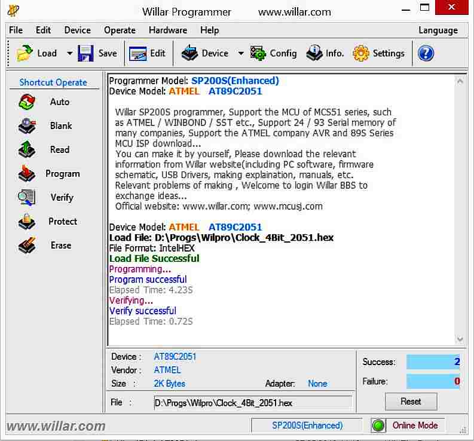Click the Blank label in Shortcut Operate
Screen dimensions: 474x441
pos(61,125)
